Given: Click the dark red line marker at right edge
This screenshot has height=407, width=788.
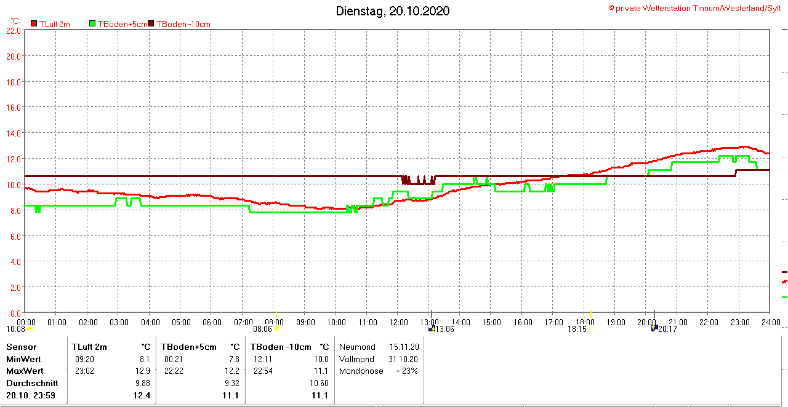Looking at the screenshot, I should tap(784, 271).
